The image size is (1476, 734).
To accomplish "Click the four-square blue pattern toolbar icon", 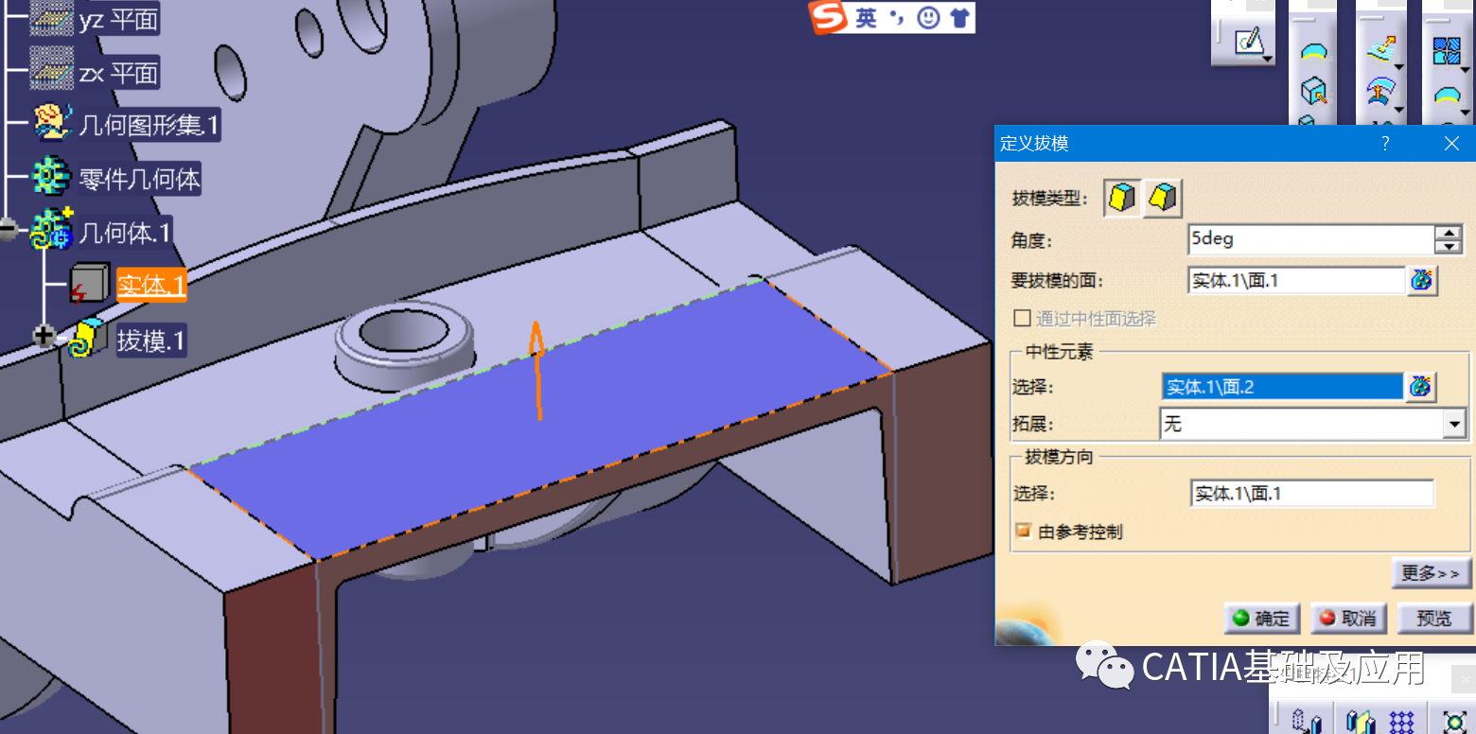I will click(1447, 50).
